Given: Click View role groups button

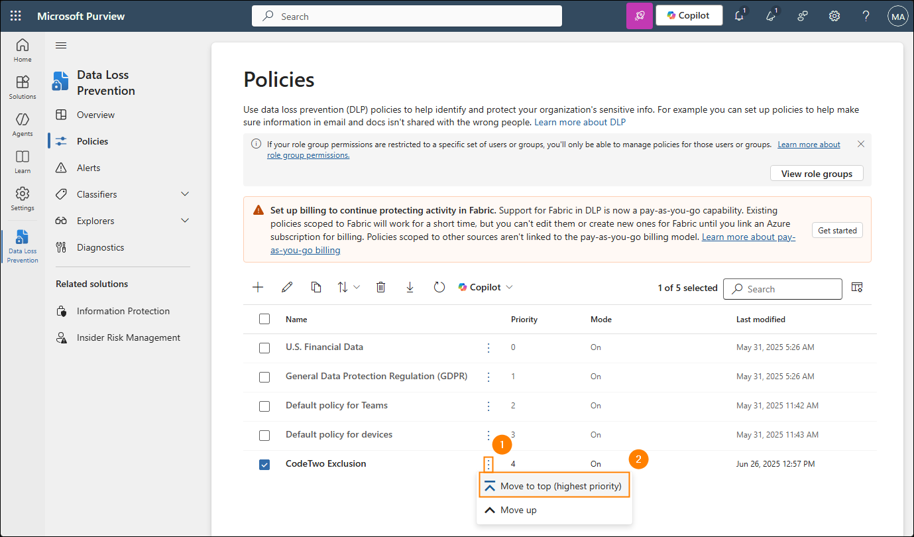Looking at the screenshot, I should 817,174.
